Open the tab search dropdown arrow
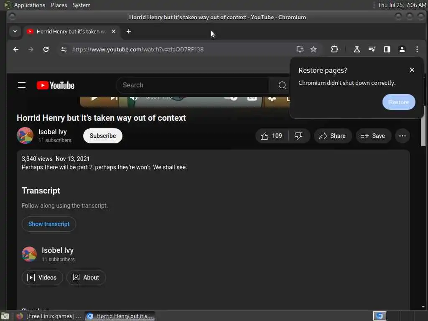The height and width of the screenshot is (321, 428). tap(15, 31)
